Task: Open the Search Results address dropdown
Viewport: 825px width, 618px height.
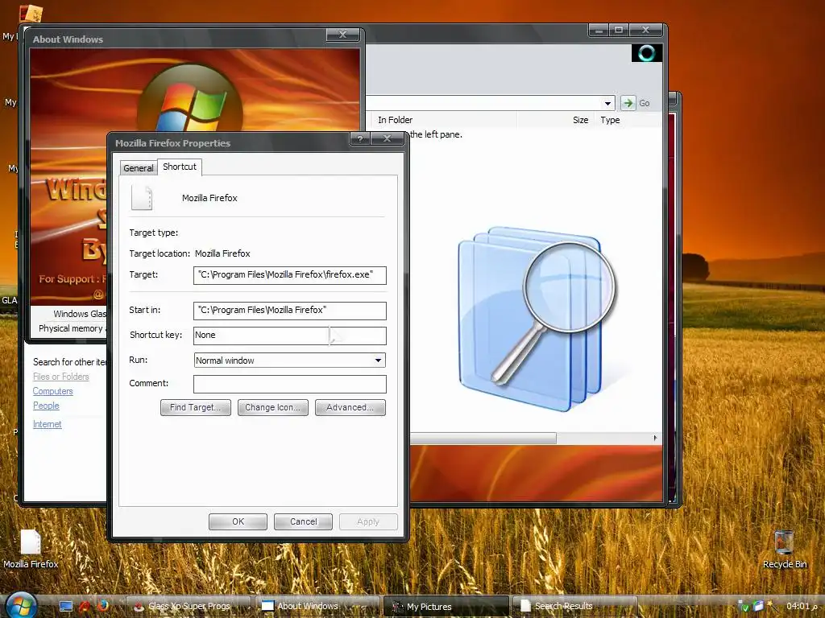Action: tap(607, 103)
